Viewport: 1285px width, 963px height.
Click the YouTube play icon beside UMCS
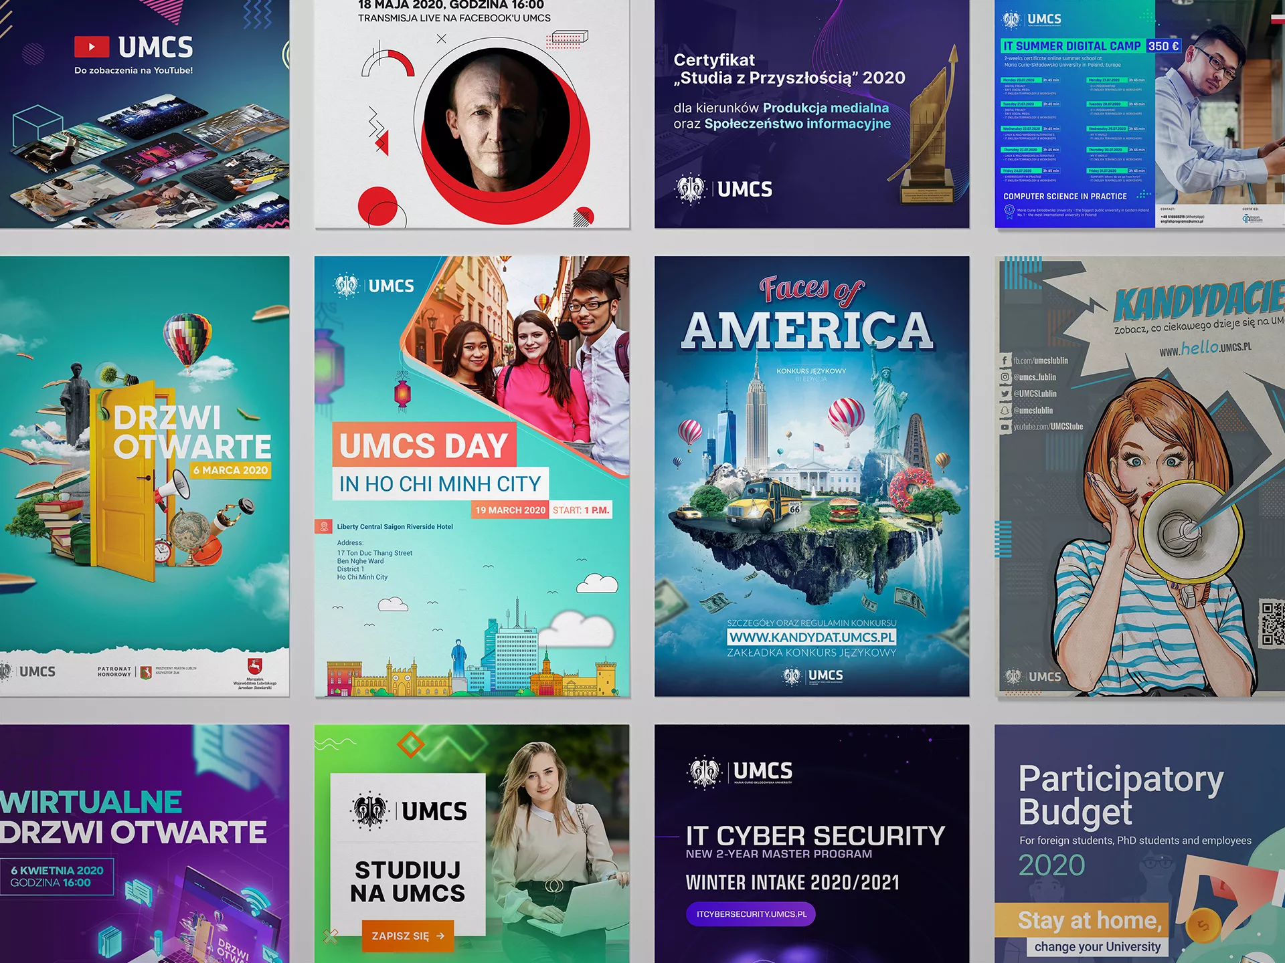[92, 47]
